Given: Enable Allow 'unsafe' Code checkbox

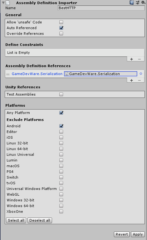Looking at the screenshot, I should (x=61, y=22).
